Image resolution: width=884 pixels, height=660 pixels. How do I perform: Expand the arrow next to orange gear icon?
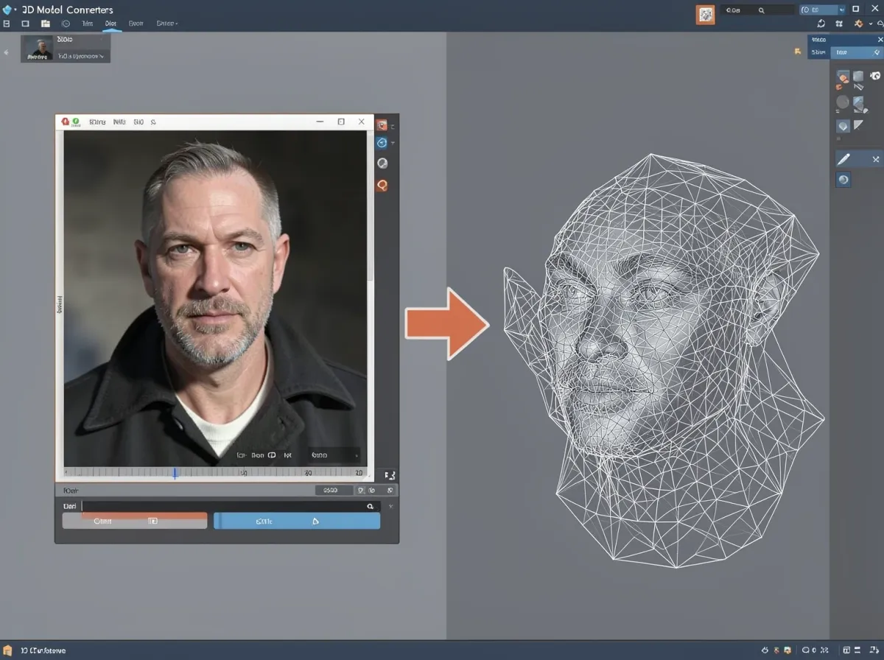[x=869, y=24]
